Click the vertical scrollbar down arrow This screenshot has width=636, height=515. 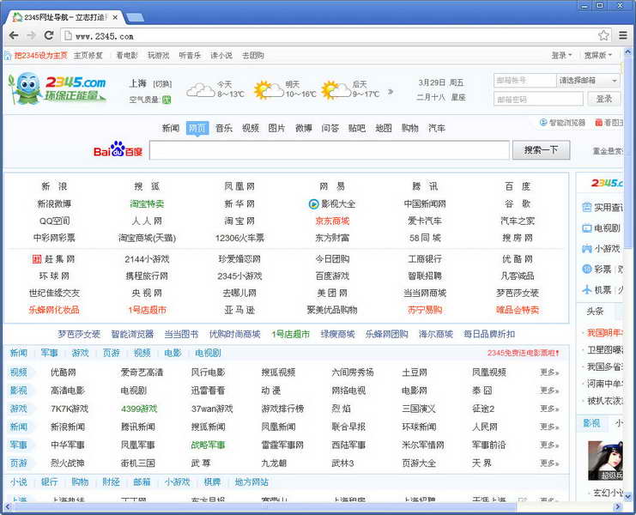point(628,495)
